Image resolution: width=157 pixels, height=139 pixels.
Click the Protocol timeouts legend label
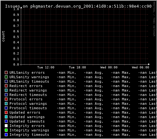point(28,108)
